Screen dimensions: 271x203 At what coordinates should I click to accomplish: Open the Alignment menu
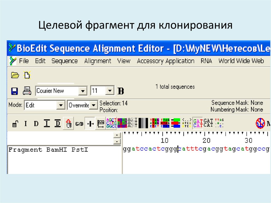[x=98, y=61]
